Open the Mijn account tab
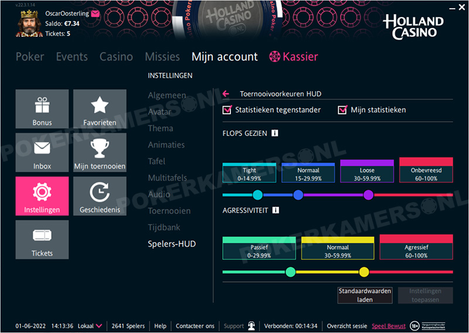The width and height of the screenshot is (469, 333). tap(225, 56)
